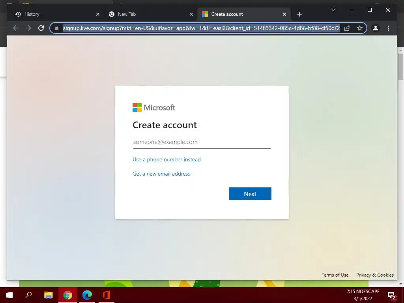
Task: Share this page using the share icon
Action: (x=347, y=28)
